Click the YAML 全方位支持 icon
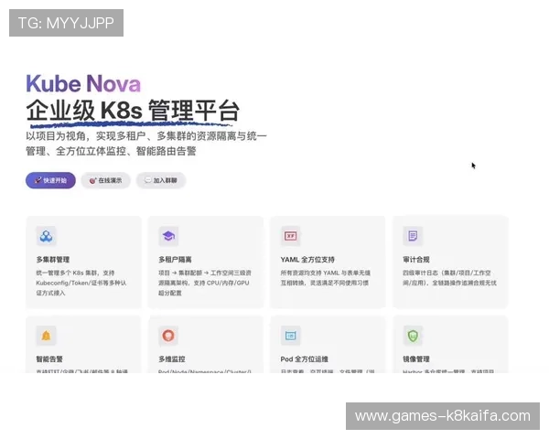This screenshot has width=549, height=439. pyautogui.click(x=291, y=236)
